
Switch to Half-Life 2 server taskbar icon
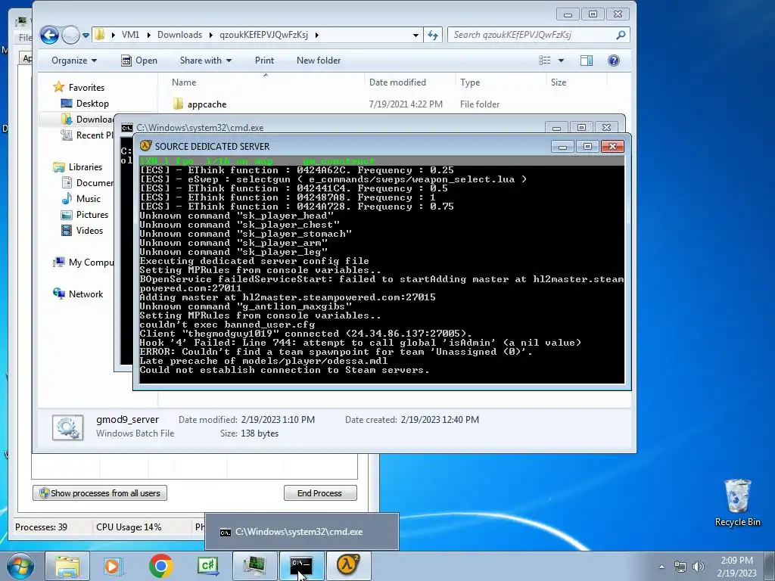pos(348,566)
